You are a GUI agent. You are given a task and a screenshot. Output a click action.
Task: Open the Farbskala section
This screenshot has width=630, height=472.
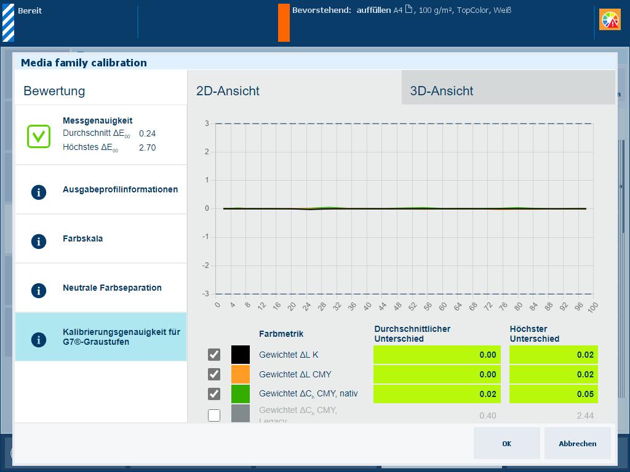pos(101,239)
